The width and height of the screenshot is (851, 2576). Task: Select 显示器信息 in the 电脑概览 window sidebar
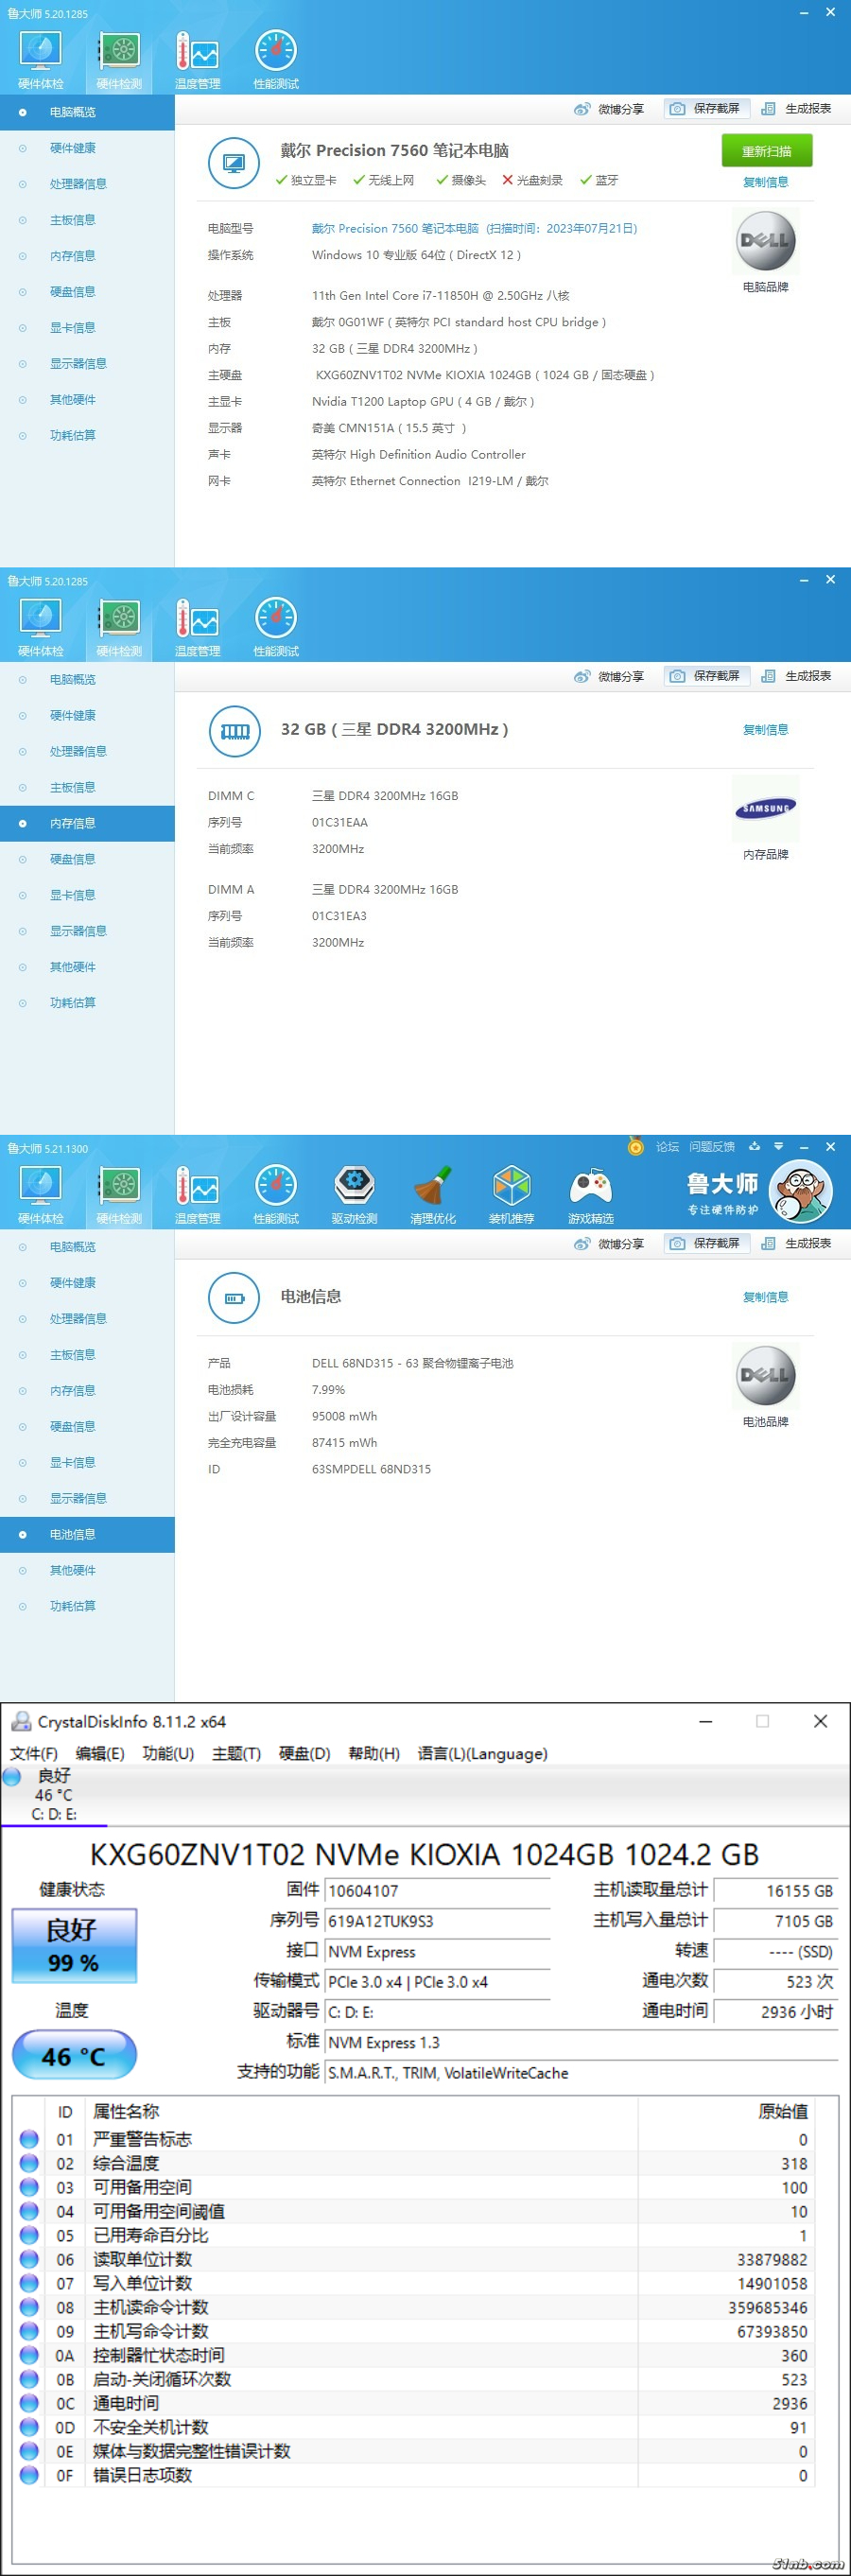point(87,364)
